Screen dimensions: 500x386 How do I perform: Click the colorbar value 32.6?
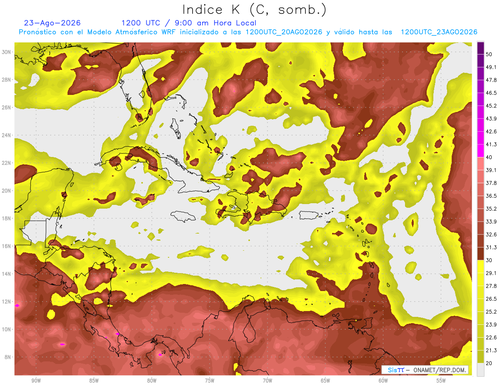click(491, 234)
